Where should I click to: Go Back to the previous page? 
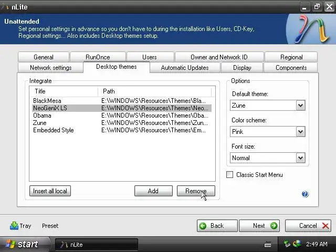(217, 226)
